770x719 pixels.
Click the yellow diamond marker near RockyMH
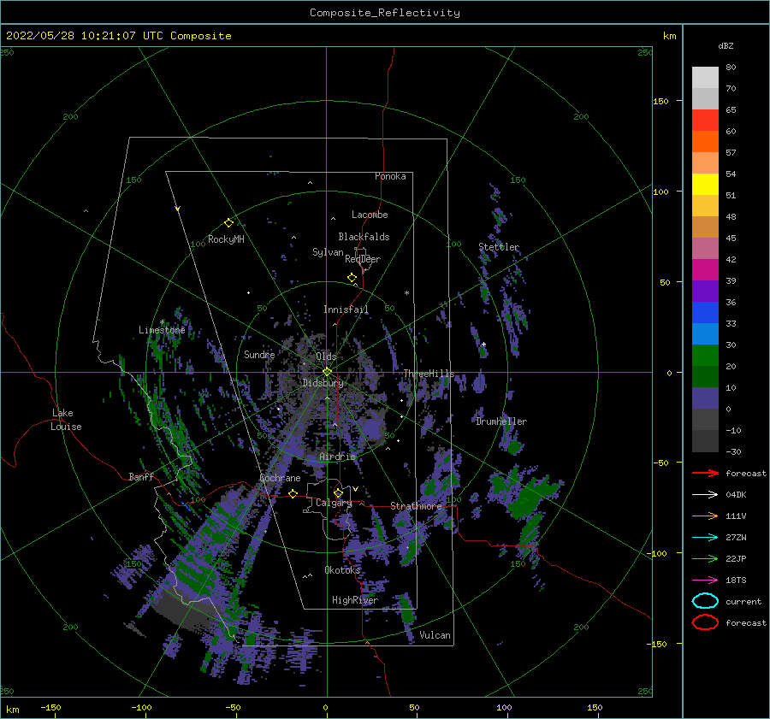click(228, 223)
